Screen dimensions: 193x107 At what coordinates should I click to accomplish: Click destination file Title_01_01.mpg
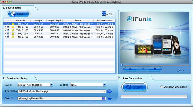tap(104, 24)
